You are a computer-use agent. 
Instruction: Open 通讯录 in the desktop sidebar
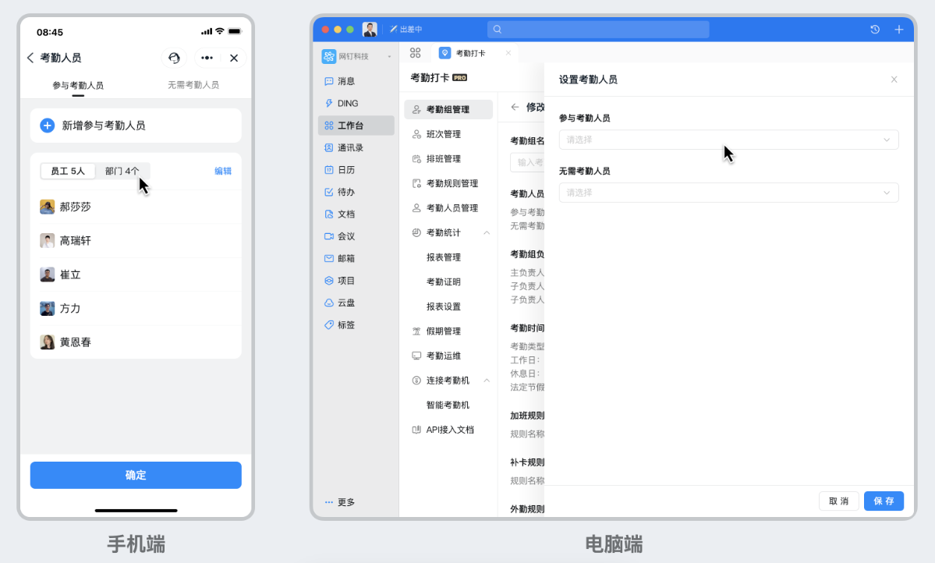356,147
